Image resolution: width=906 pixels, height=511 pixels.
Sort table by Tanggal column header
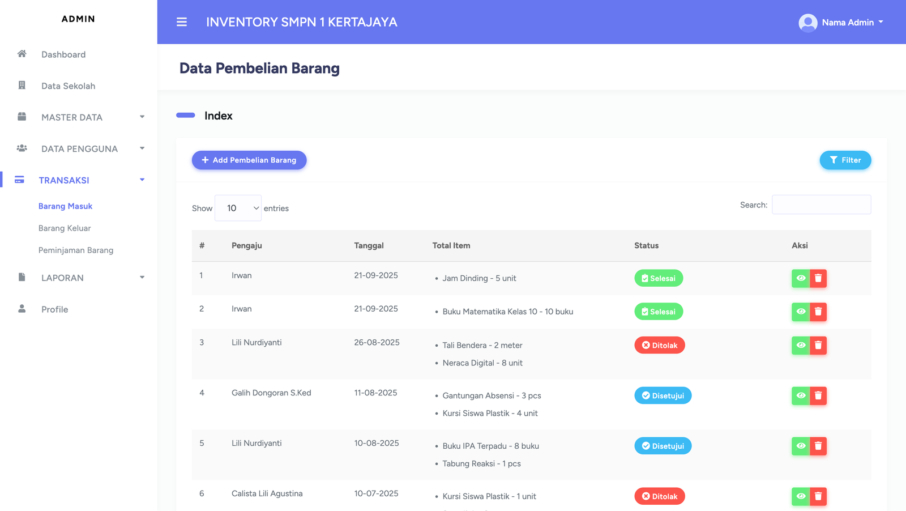pos(369,245)
